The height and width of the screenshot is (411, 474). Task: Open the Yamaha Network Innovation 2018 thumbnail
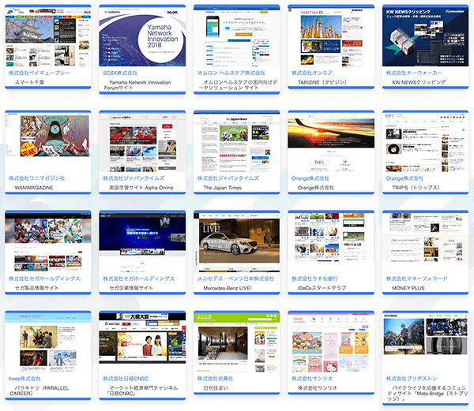[x=142, y=37]
